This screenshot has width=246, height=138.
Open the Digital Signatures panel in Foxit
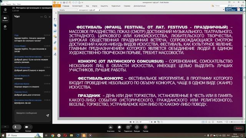click(55, 54)
